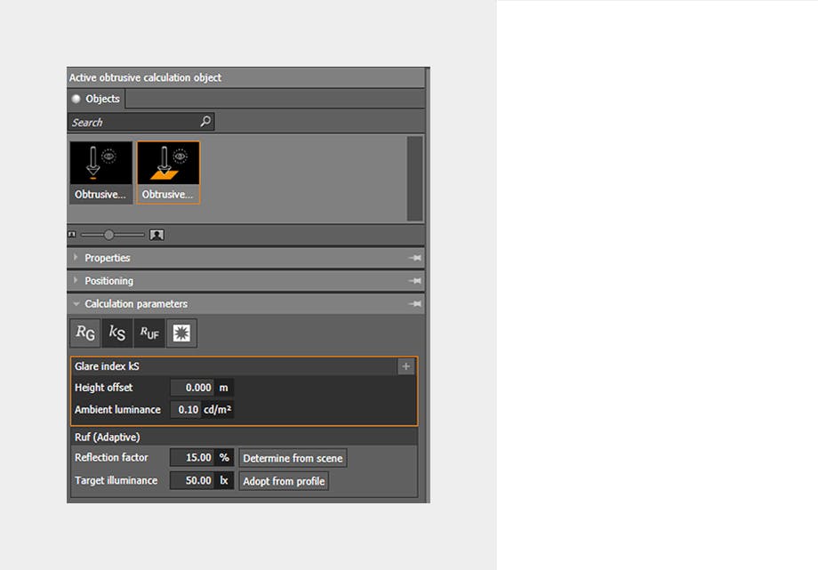
Task: Click the Target illuminance label
Action: tap(116, 481)
